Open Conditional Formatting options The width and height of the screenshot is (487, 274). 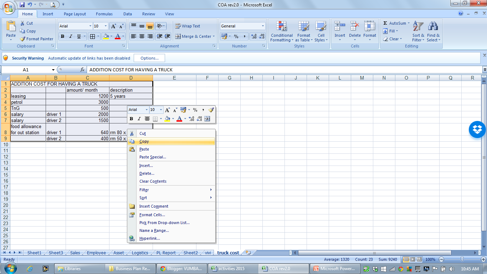[x=281, y=31]
